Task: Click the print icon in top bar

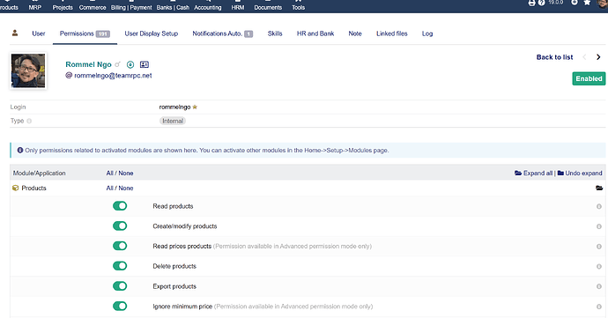Action: tap(531, 3)
